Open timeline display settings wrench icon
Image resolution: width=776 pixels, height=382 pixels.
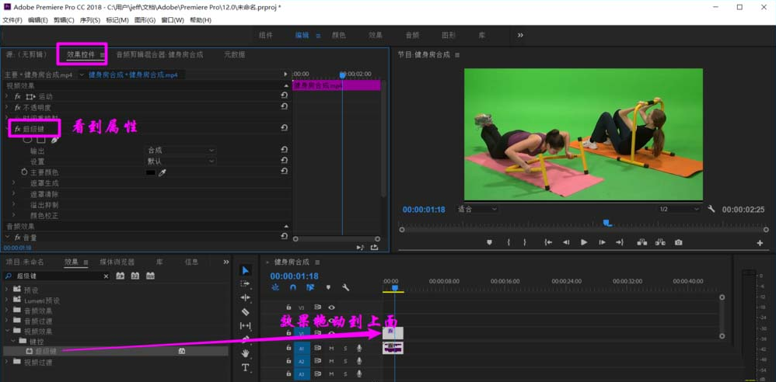[346, 288]
